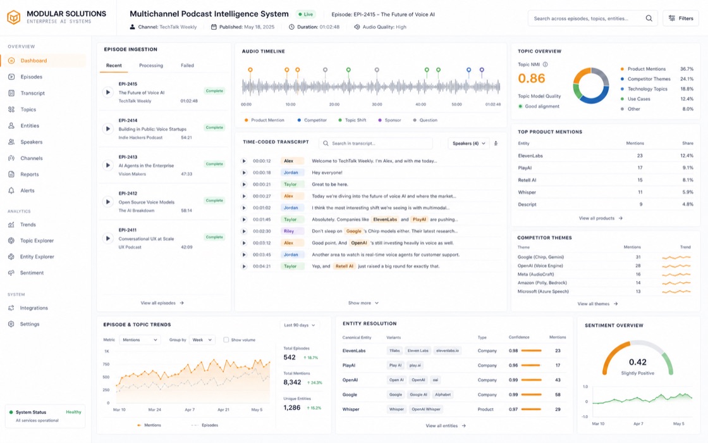The height and width of the screenshot is (443, 708).
Task: Play episode EPI-2411
Action: (x=107, y=238)
